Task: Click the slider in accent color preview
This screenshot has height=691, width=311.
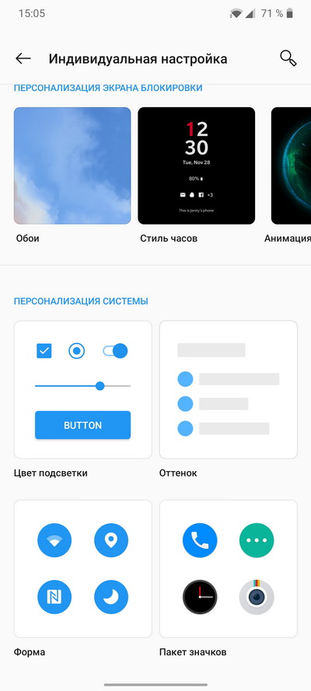Action: 83,386
